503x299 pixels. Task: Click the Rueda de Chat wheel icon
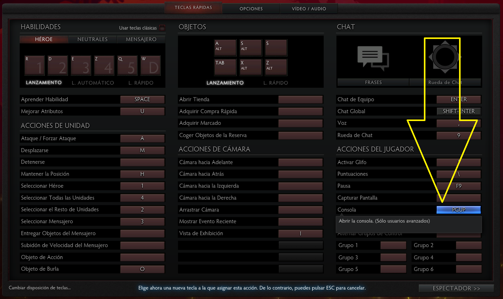click(x=445, y=57)
